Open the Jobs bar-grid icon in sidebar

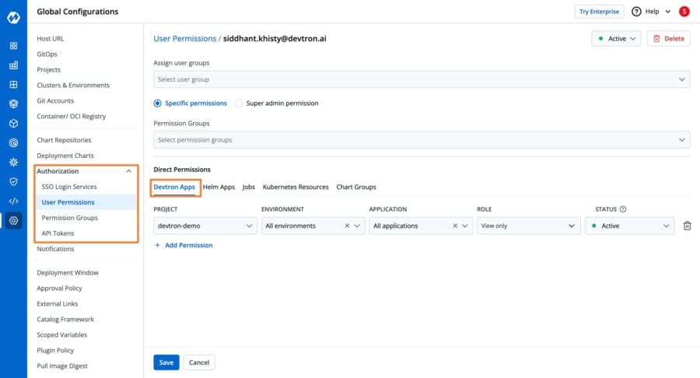tap(13, 65)
